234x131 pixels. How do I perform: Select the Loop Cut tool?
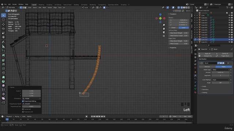coord(3,69)
